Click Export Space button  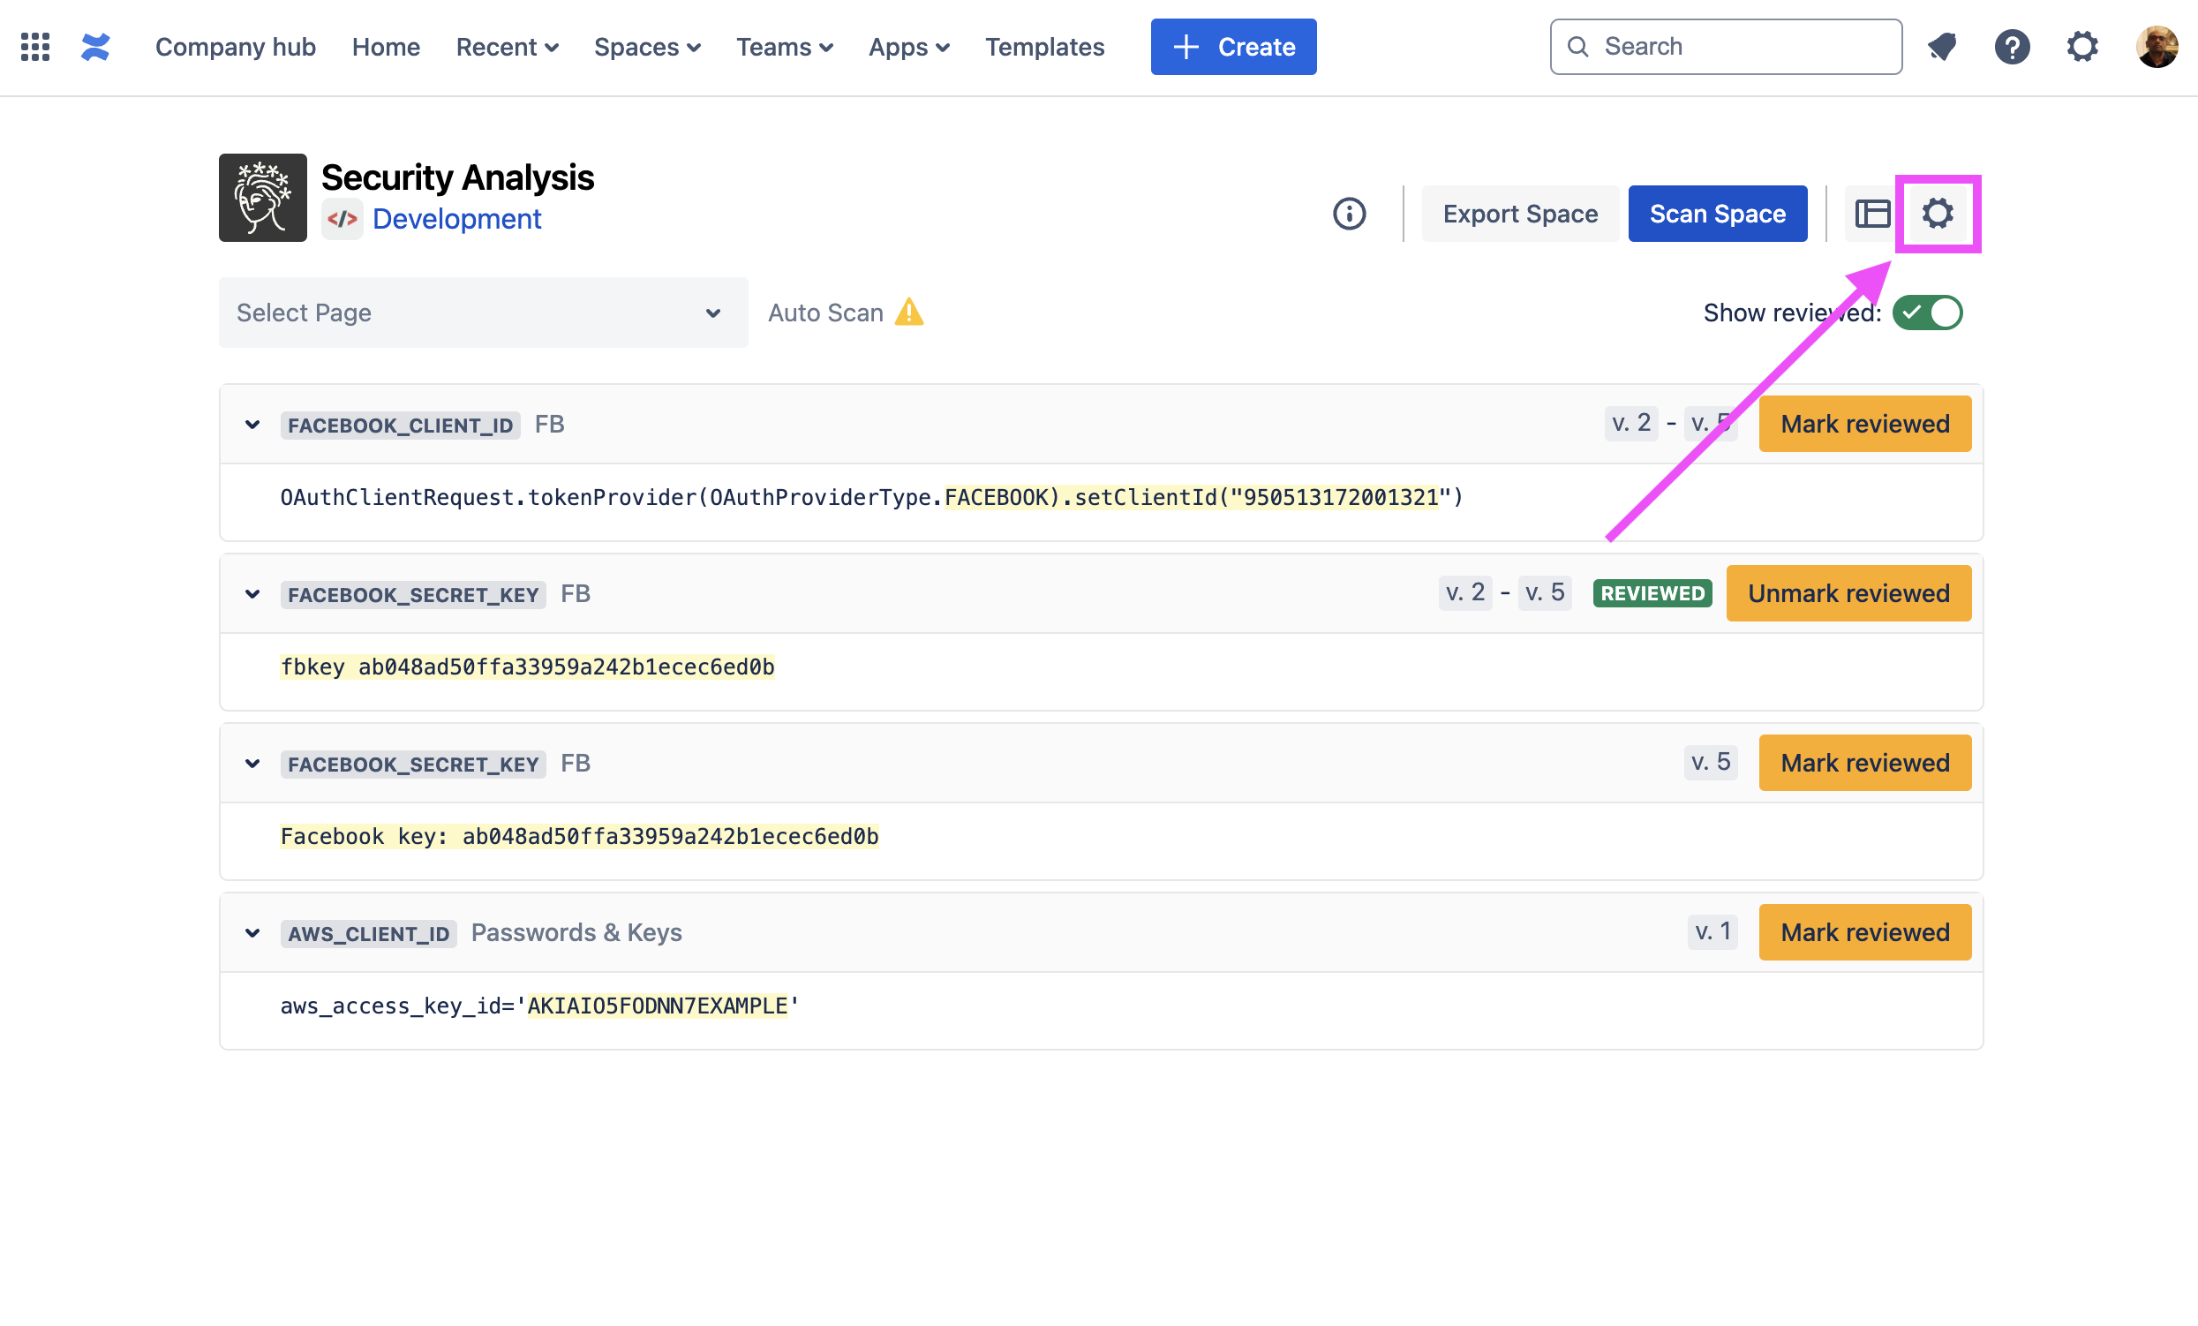pos(1520,214)
